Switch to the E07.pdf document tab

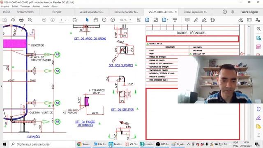click(x=57, y=12)
